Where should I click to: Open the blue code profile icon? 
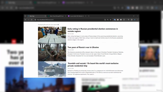coord(135,20)
